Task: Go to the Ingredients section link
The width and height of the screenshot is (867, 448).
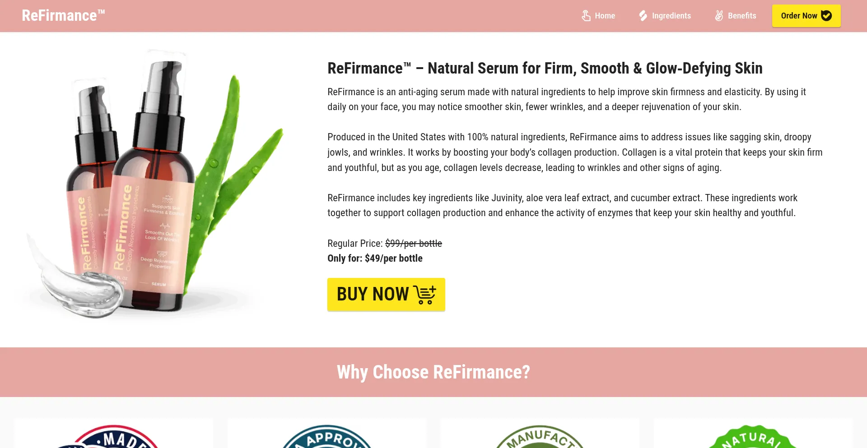Action: point(665,16)
